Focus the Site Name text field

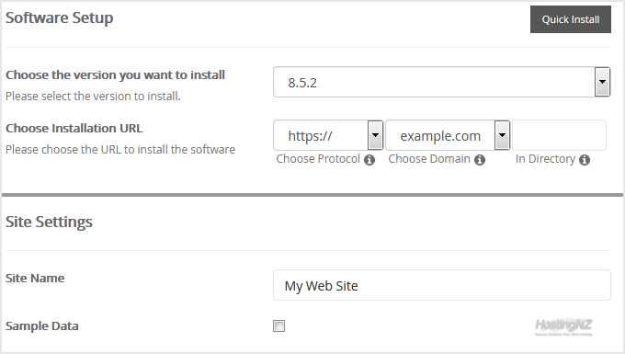click(x=442, y=285)
